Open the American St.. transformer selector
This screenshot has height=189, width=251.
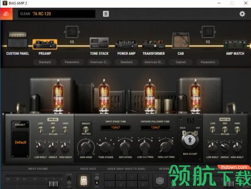[154, 62]
